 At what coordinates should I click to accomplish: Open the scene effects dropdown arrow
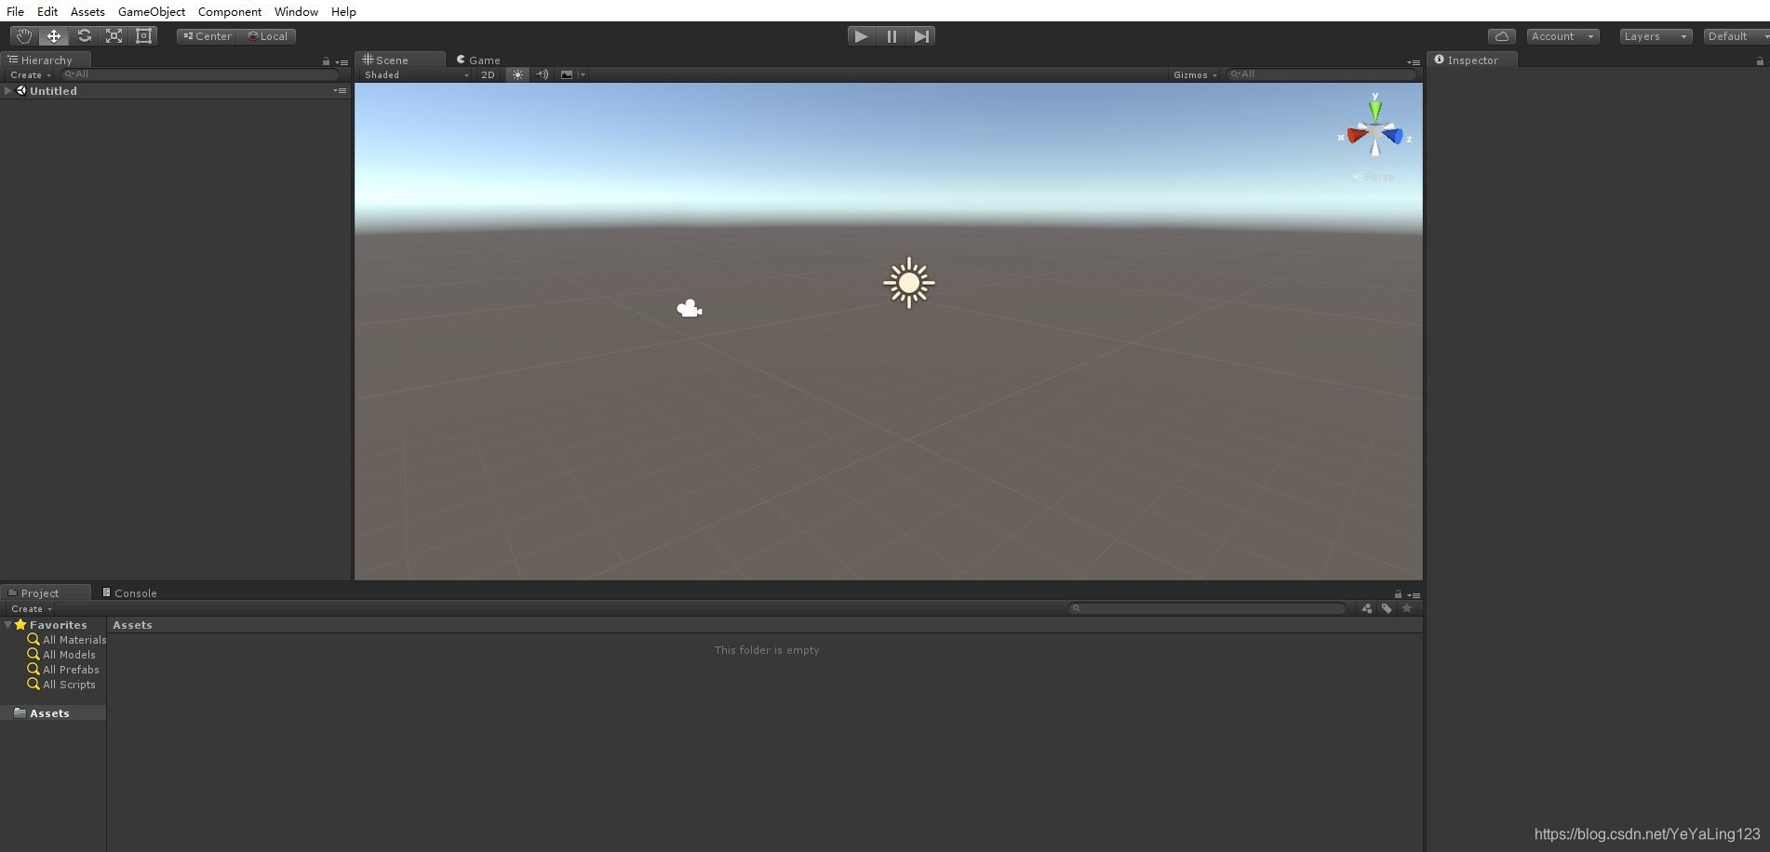(x=583, y=74)
